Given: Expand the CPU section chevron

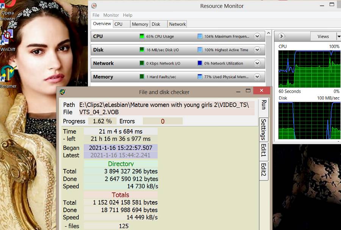Looking at the screenshot, I should click(257, 36).
